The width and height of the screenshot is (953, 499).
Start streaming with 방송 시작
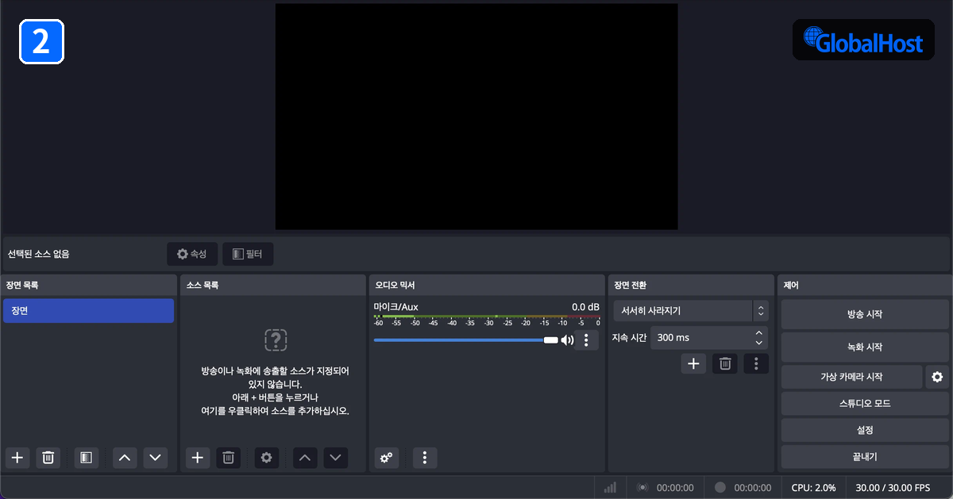(x=865, y=314)
